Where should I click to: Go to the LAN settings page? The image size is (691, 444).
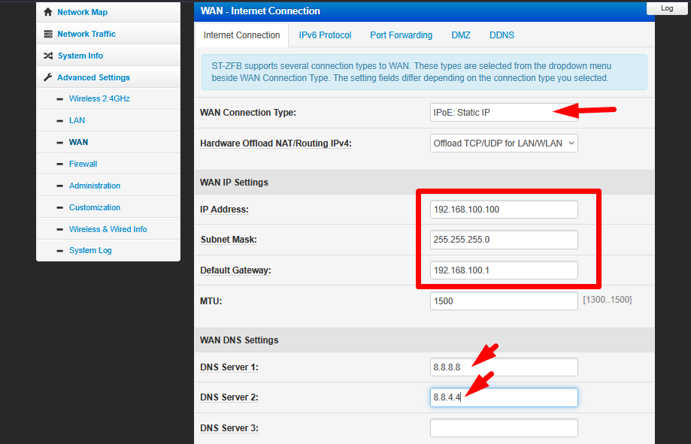[x=77, y=120]
